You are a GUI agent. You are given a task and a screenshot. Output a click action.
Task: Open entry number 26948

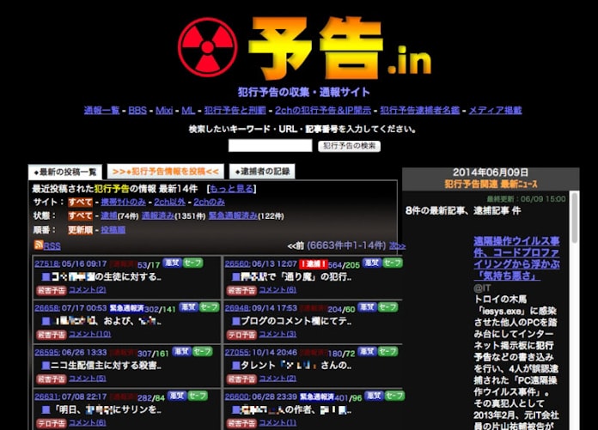coord(237,308)
